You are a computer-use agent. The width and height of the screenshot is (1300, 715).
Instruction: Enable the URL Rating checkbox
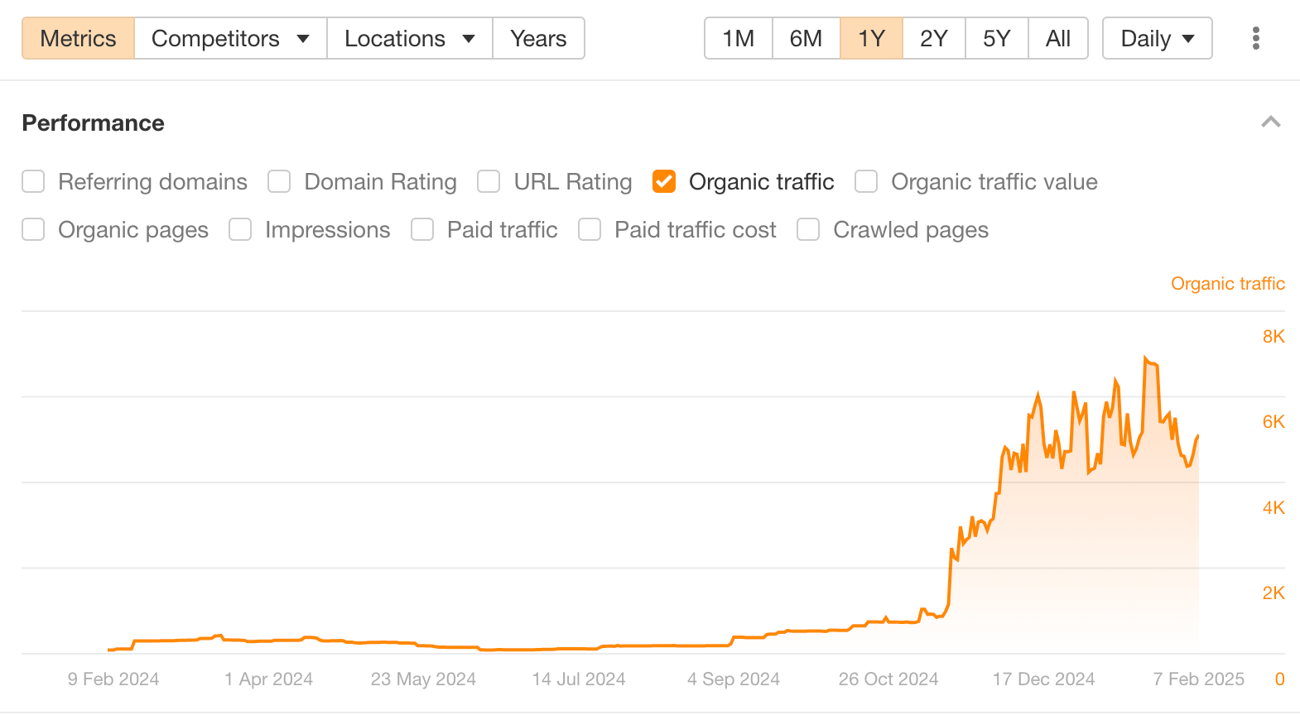click(x=489, y=181)
